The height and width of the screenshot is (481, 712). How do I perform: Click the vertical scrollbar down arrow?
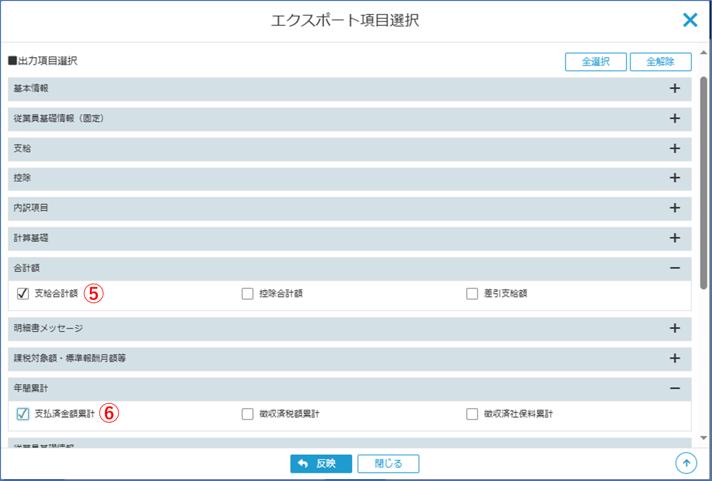click(x=704, y=438)
